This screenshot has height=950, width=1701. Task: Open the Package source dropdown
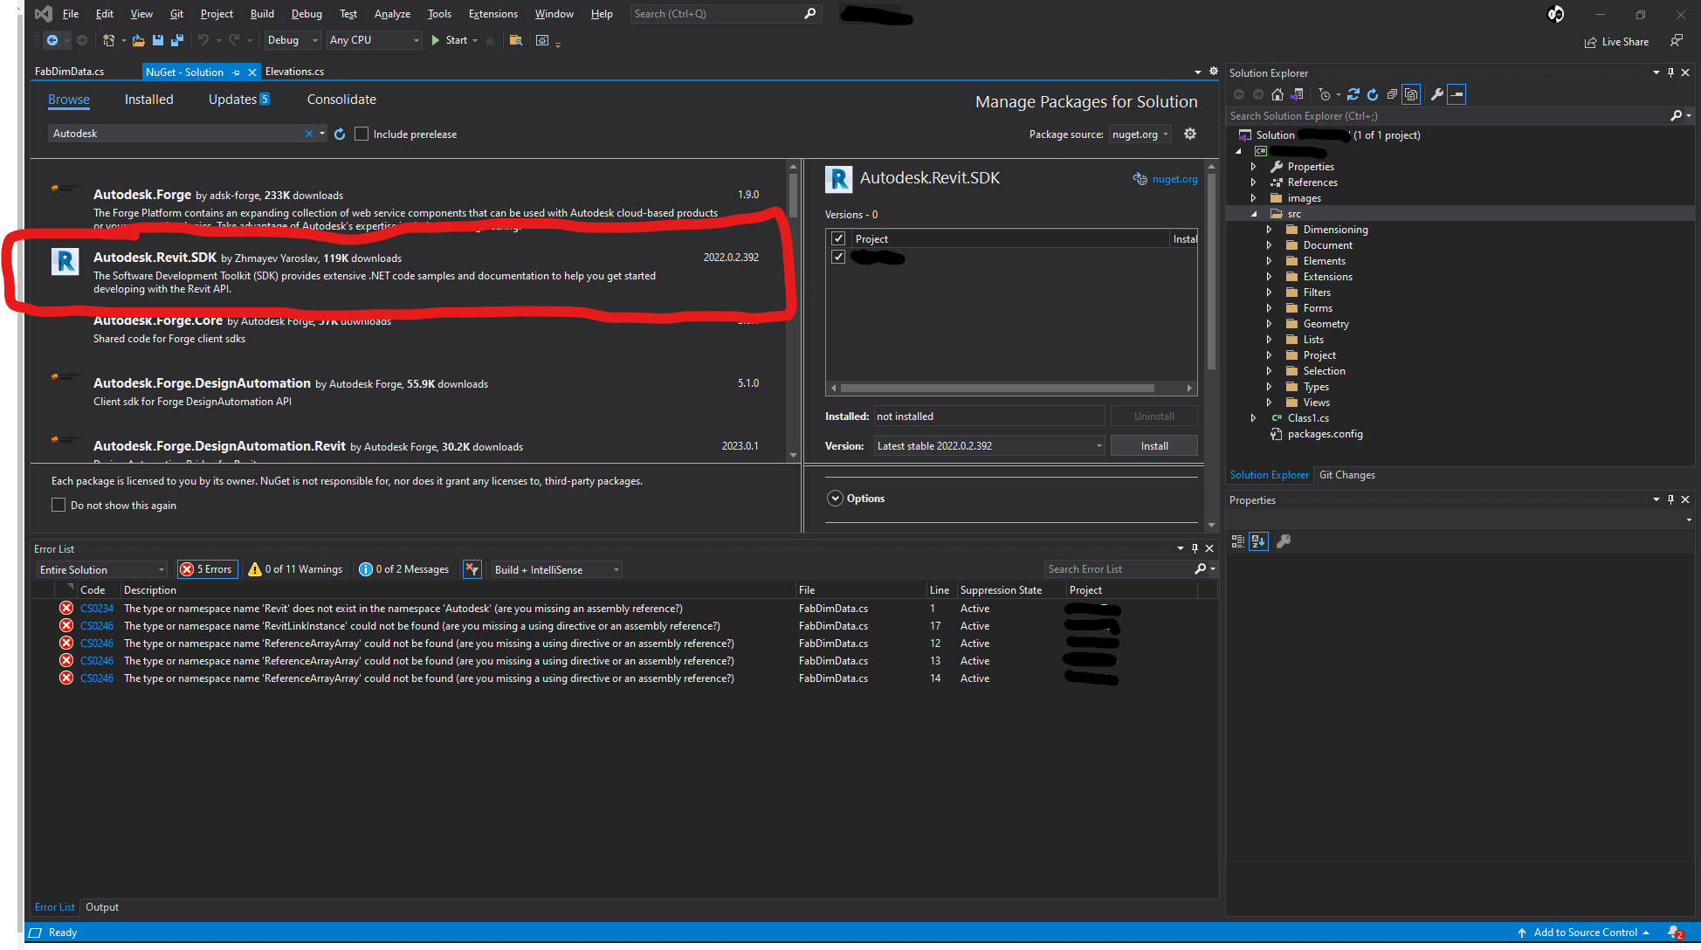[x=1140, y=134]
